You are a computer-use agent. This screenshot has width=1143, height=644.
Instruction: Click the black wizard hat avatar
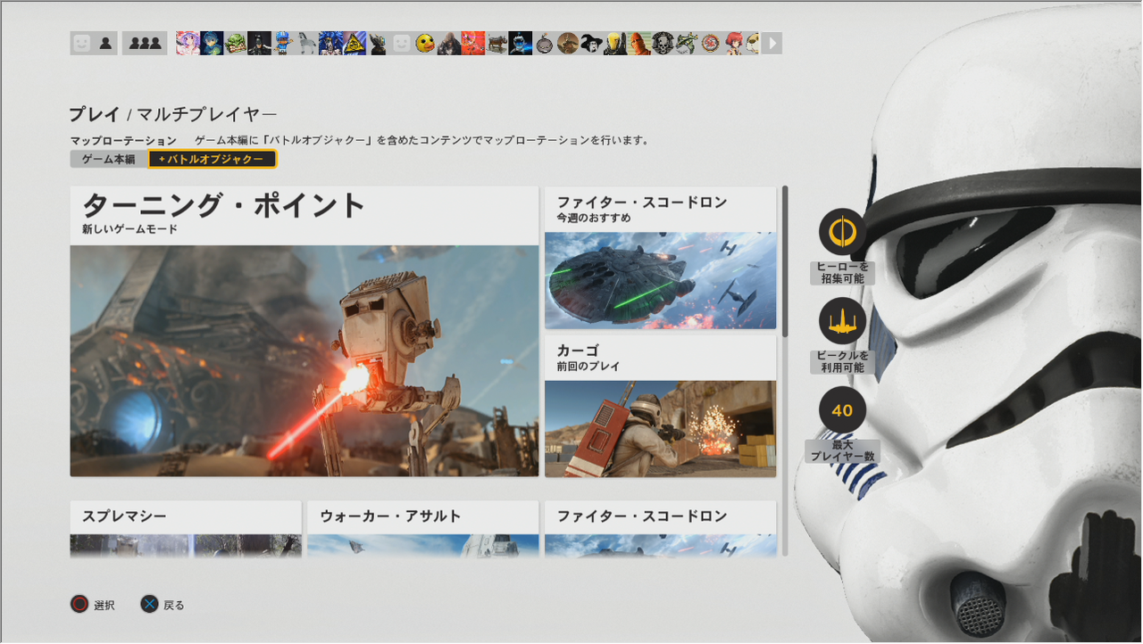coord(591,43)
